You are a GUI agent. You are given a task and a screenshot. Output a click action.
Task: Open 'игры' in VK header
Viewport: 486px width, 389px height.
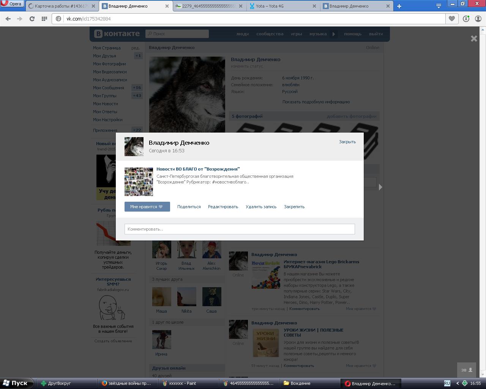point(296,34)
